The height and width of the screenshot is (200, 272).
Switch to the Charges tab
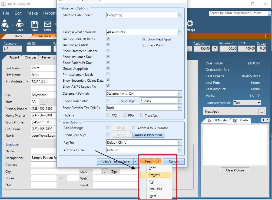(31, 57)
